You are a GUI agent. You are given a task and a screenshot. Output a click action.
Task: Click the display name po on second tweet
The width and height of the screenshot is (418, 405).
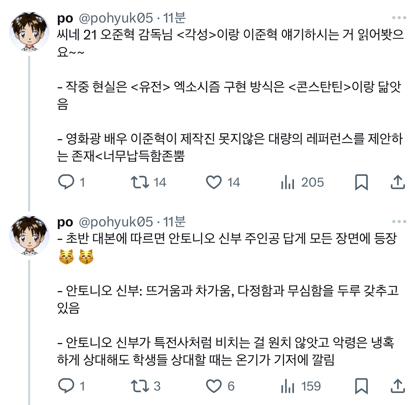pyautogui.click(x=65, y=222)
